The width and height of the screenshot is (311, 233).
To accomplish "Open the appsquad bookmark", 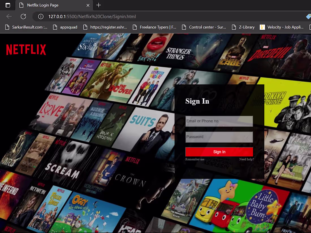I will pos(65,27).
